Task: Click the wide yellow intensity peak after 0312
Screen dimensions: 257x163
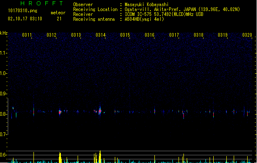Action: [60, 157]
